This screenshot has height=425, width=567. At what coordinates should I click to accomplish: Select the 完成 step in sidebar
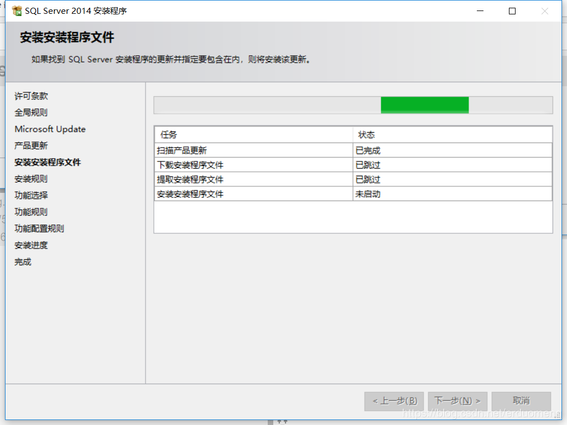click(x=23, y=262)
